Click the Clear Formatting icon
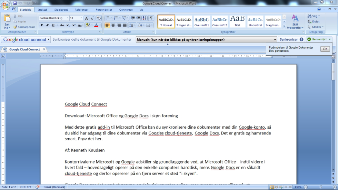Viewport: 338px width, 190px height. point(99,18)
